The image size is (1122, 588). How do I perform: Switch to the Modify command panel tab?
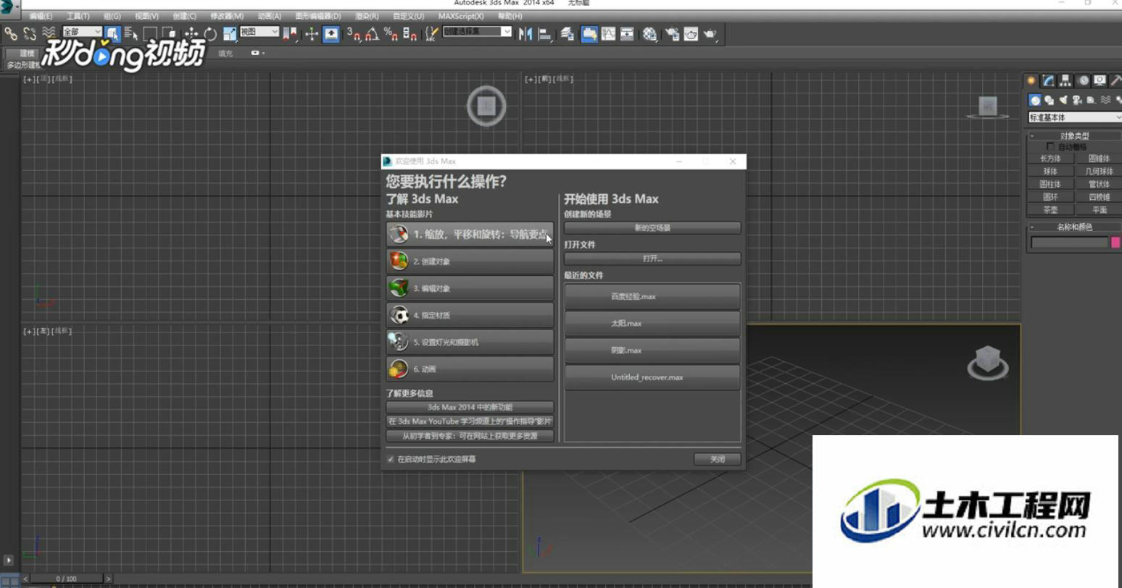tap(1048, 80)
